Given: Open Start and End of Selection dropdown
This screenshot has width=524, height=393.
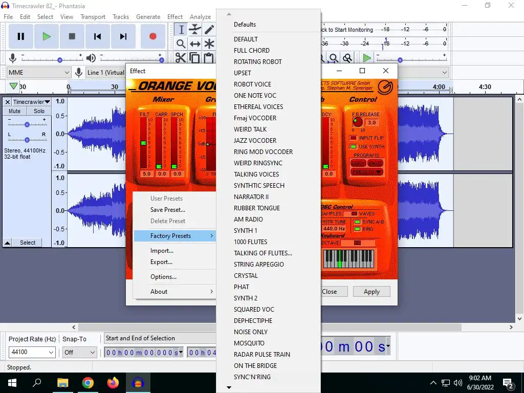Looking at the screenshot, I should click(x=160, y=338).
